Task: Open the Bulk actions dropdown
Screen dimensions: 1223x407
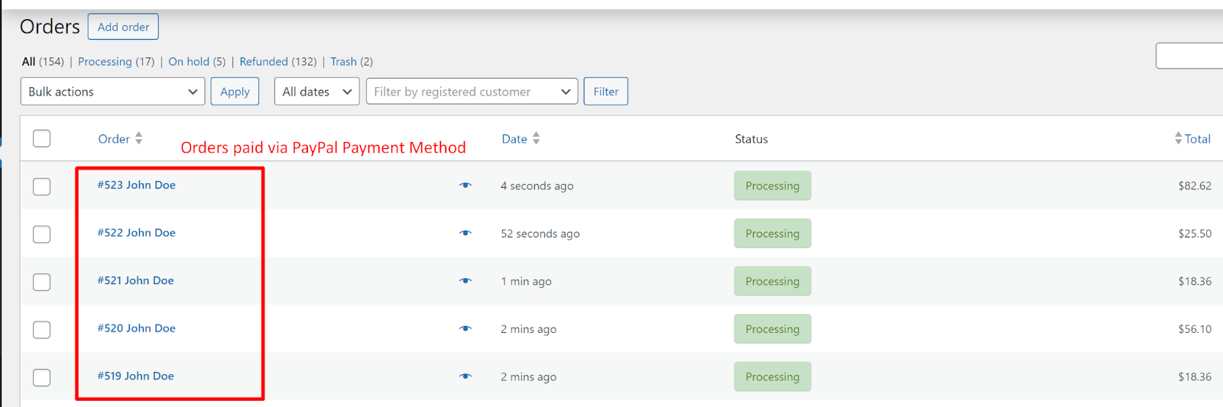Action: [112, 92]
